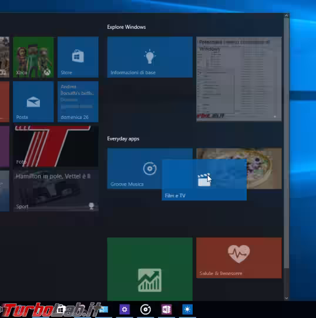Open the Posta mail tile
316x318 pixels.
click(33, 102)
